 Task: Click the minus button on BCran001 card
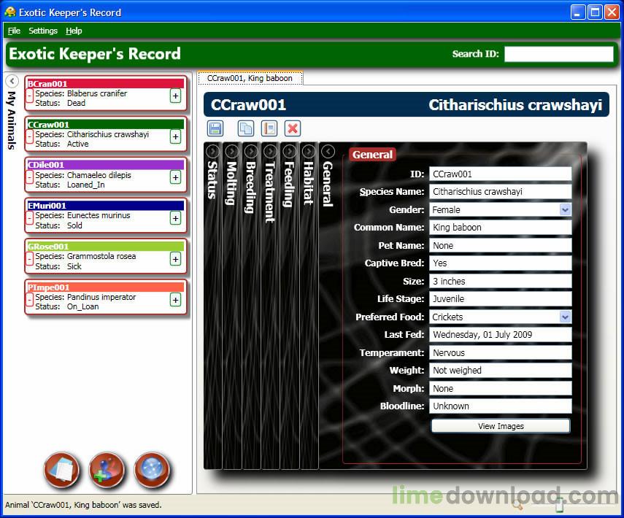(x=30, y=96)
